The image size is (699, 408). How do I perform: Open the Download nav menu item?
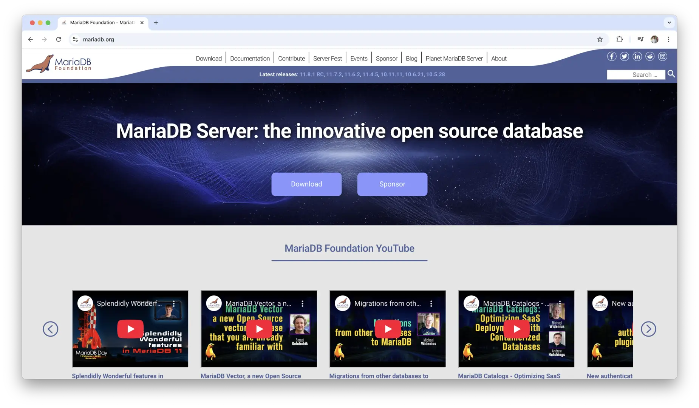(209, 59)
